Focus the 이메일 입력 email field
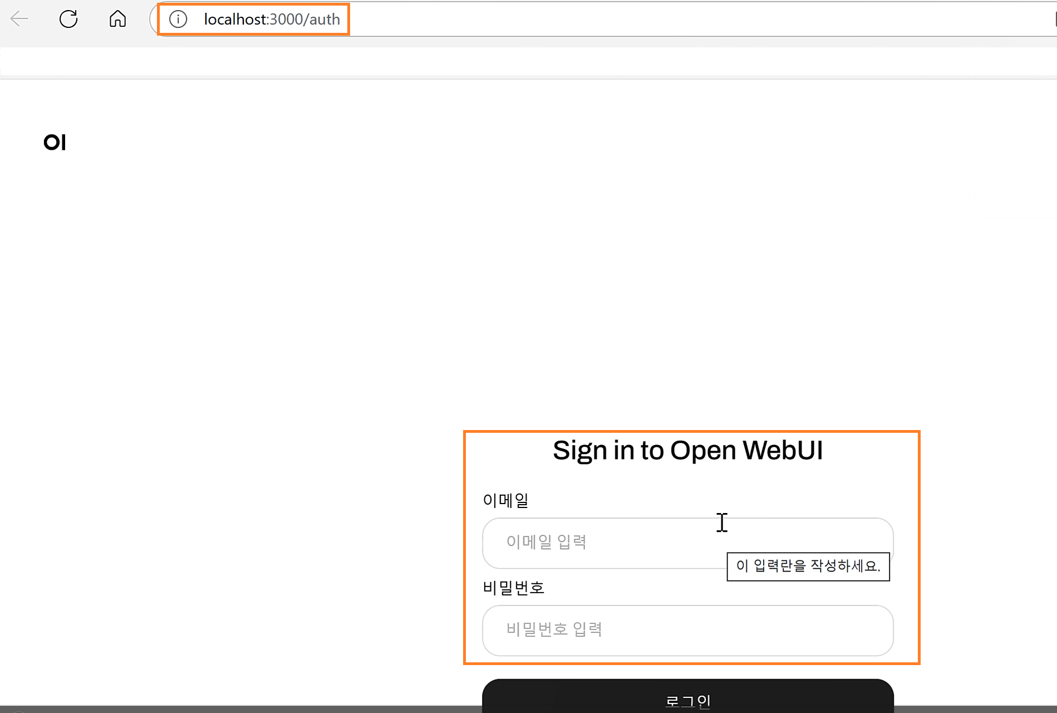 tap(688, 543)
